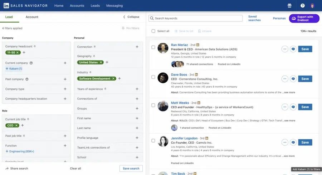Message Dave Boos via chat icon
The image size is (322, 175).
293,79
